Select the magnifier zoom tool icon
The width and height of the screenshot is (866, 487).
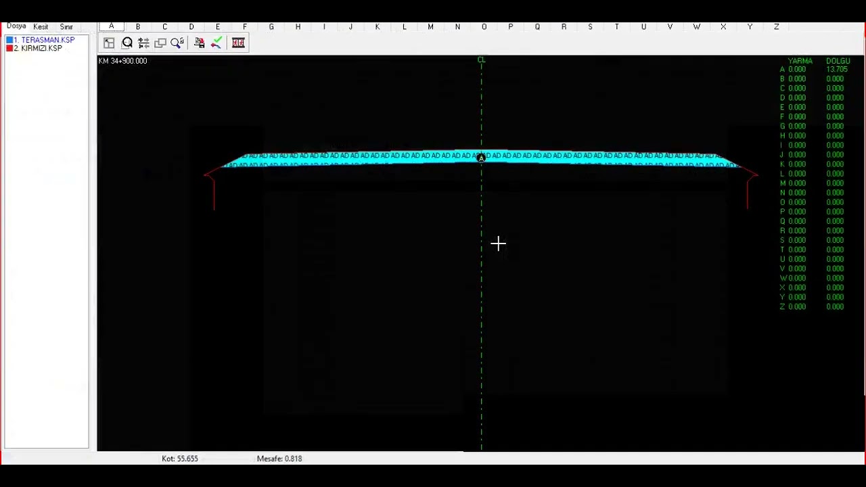point(127,43)
